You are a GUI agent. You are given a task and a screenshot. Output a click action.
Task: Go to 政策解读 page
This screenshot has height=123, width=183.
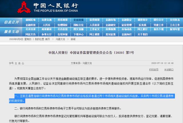46,29
